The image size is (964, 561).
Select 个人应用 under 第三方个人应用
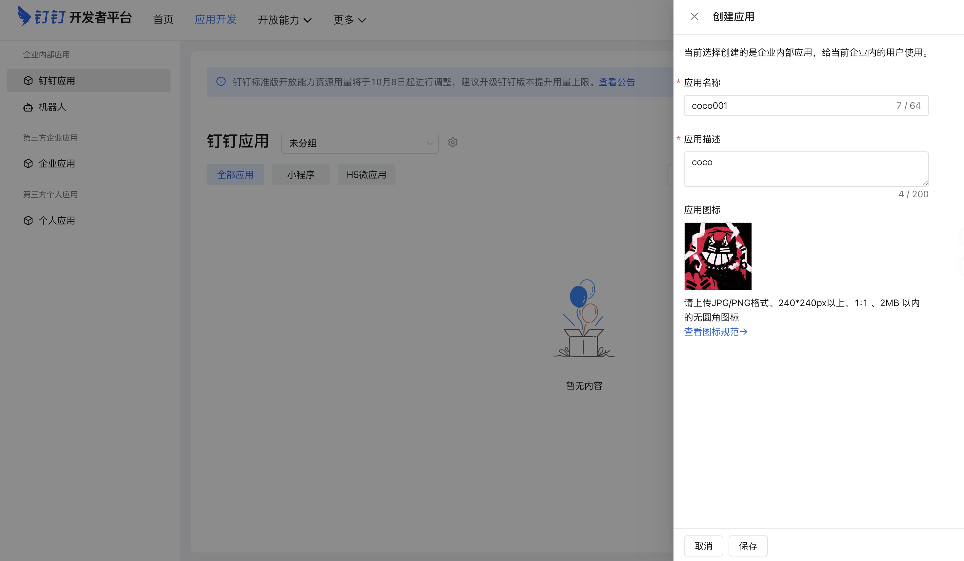tap(57, 220)
